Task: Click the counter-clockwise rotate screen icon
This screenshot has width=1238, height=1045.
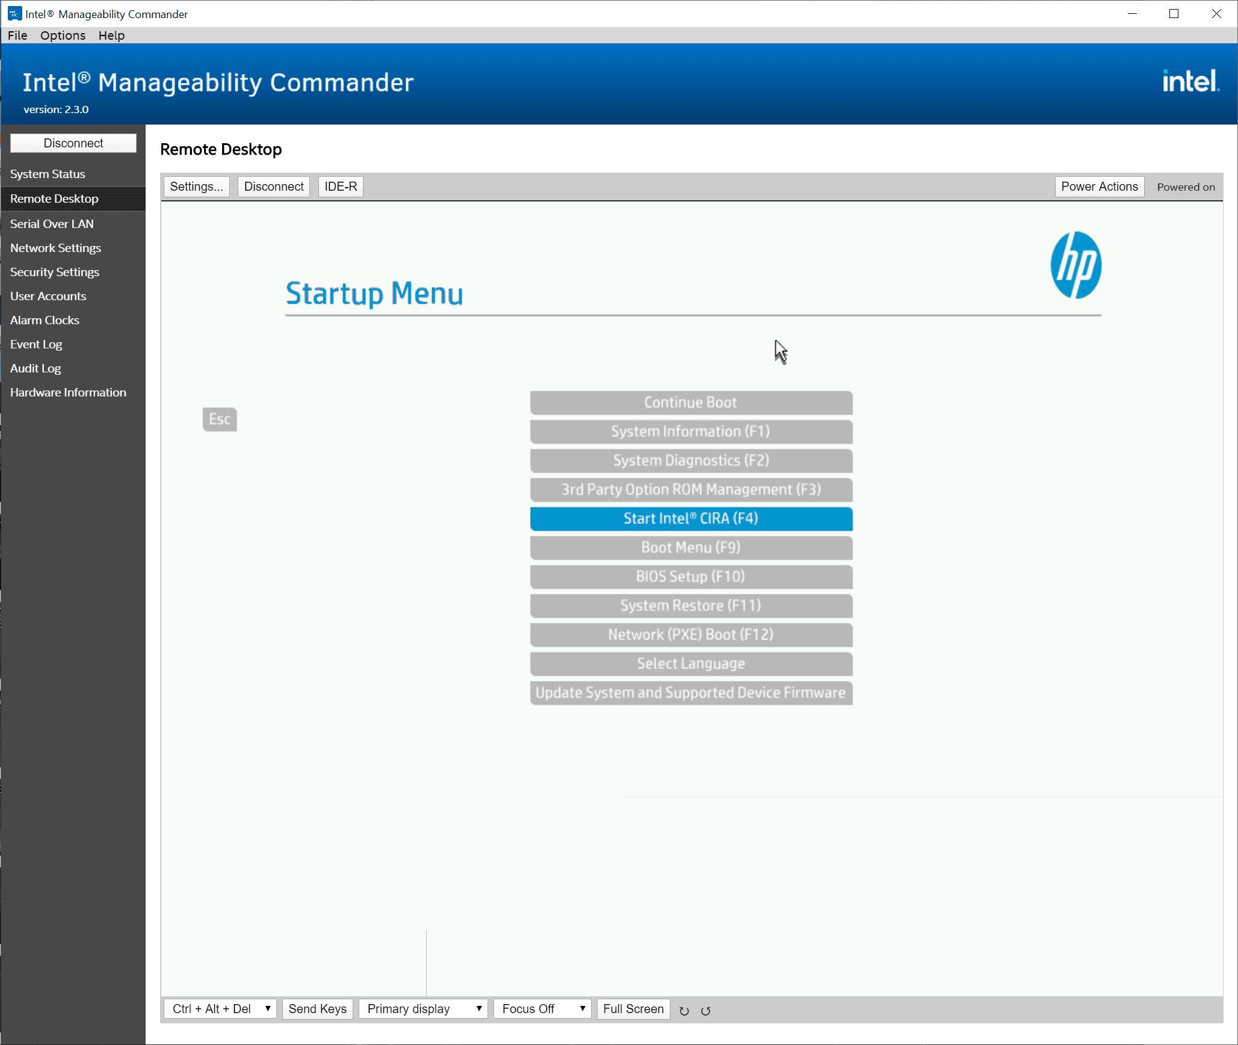Action: coord(705,1011)
